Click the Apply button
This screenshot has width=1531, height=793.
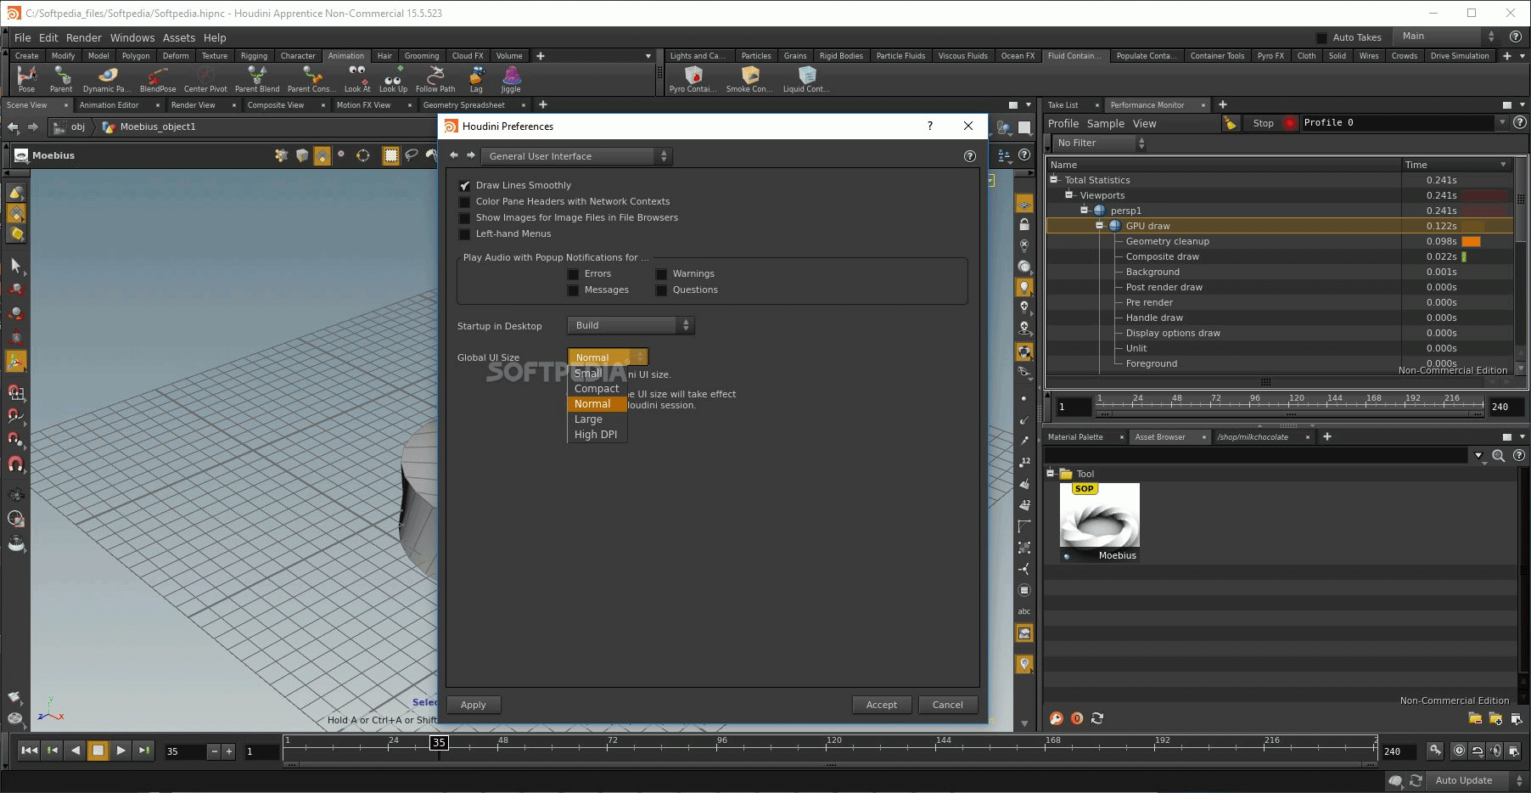(x=474, y=705)
